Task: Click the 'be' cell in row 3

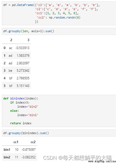Action: click(10, 71)
